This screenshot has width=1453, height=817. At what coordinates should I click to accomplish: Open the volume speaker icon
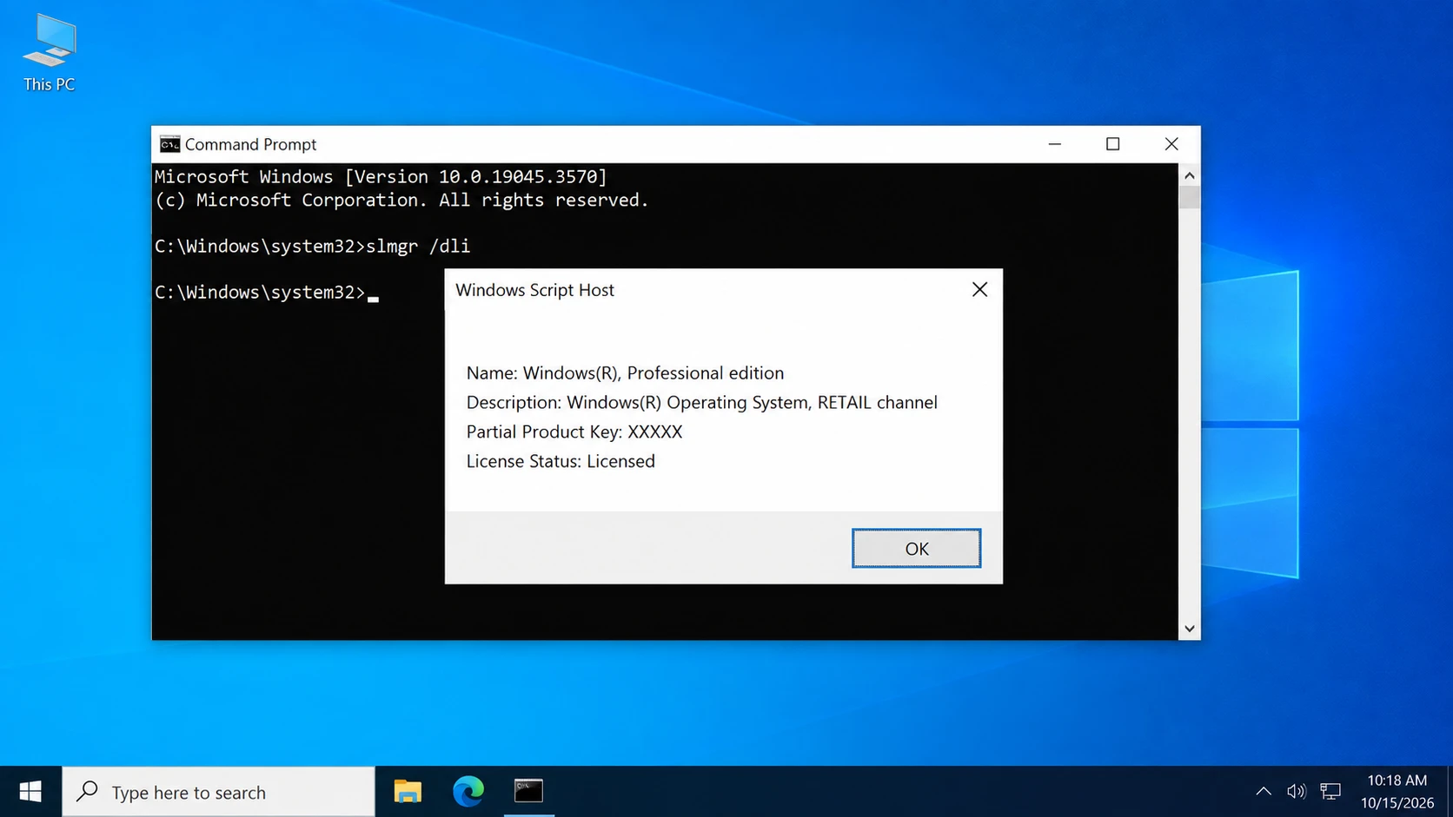1296,791
